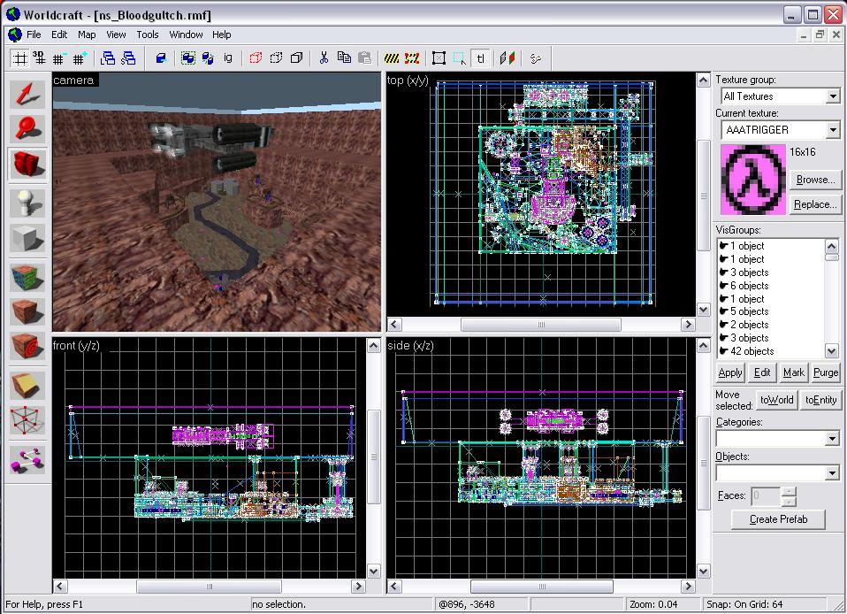Toggle select-by-handles mode

(x=439, y=58)
